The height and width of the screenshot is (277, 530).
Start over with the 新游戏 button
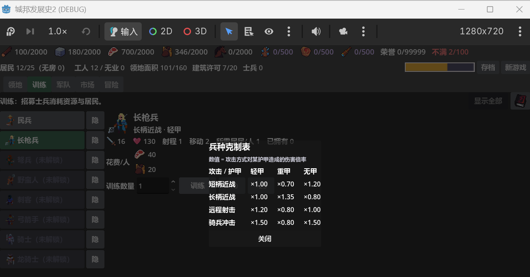[515, 67]
